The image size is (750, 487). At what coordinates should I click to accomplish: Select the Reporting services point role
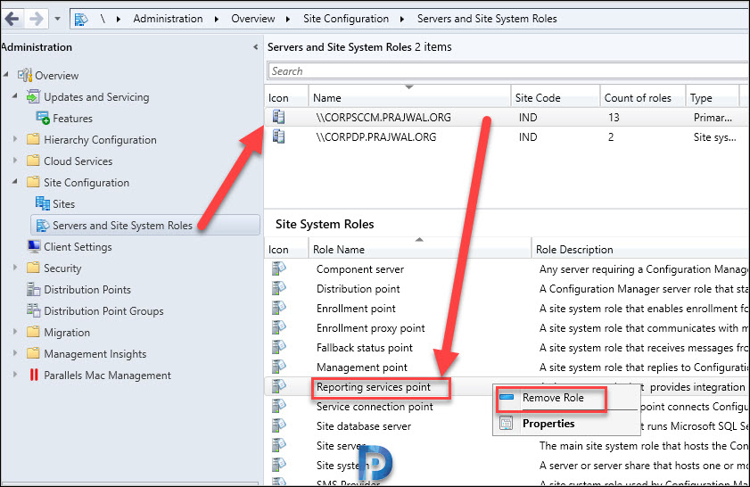[374, 387]
